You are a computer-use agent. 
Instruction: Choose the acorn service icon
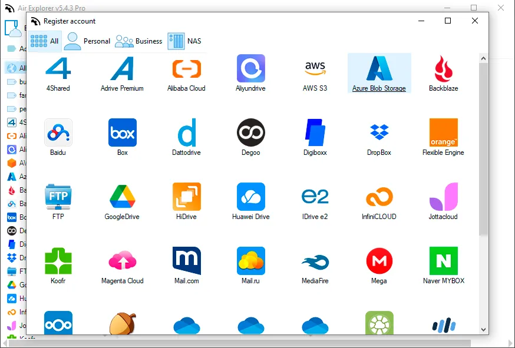click(123, 323)
